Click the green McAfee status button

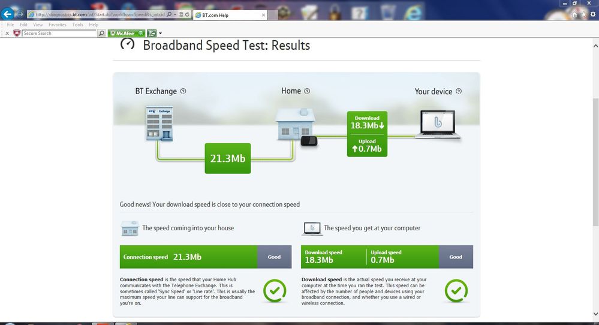tap(127, 33)
